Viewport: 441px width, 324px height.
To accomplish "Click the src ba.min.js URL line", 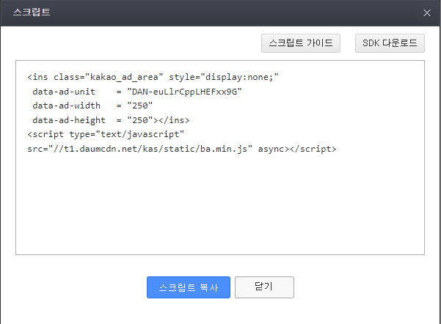I will (182, 149).
